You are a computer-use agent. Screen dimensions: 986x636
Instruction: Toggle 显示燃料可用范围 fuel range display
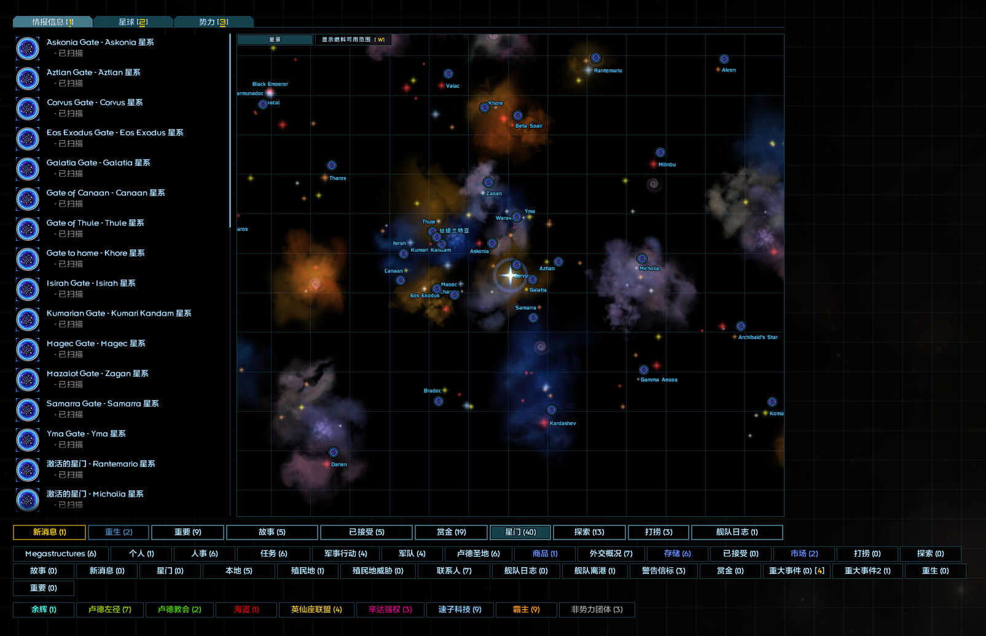[x=353, y=39]
